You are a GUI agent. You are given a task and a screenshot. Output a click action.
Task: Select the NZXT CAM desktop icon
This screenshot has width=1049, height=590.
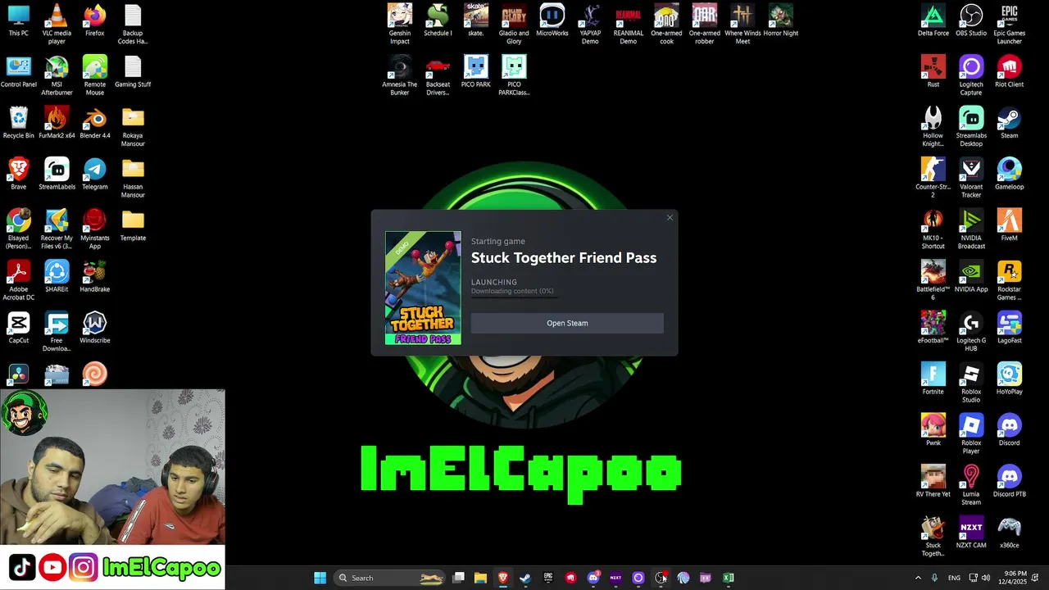pos(971,533)
